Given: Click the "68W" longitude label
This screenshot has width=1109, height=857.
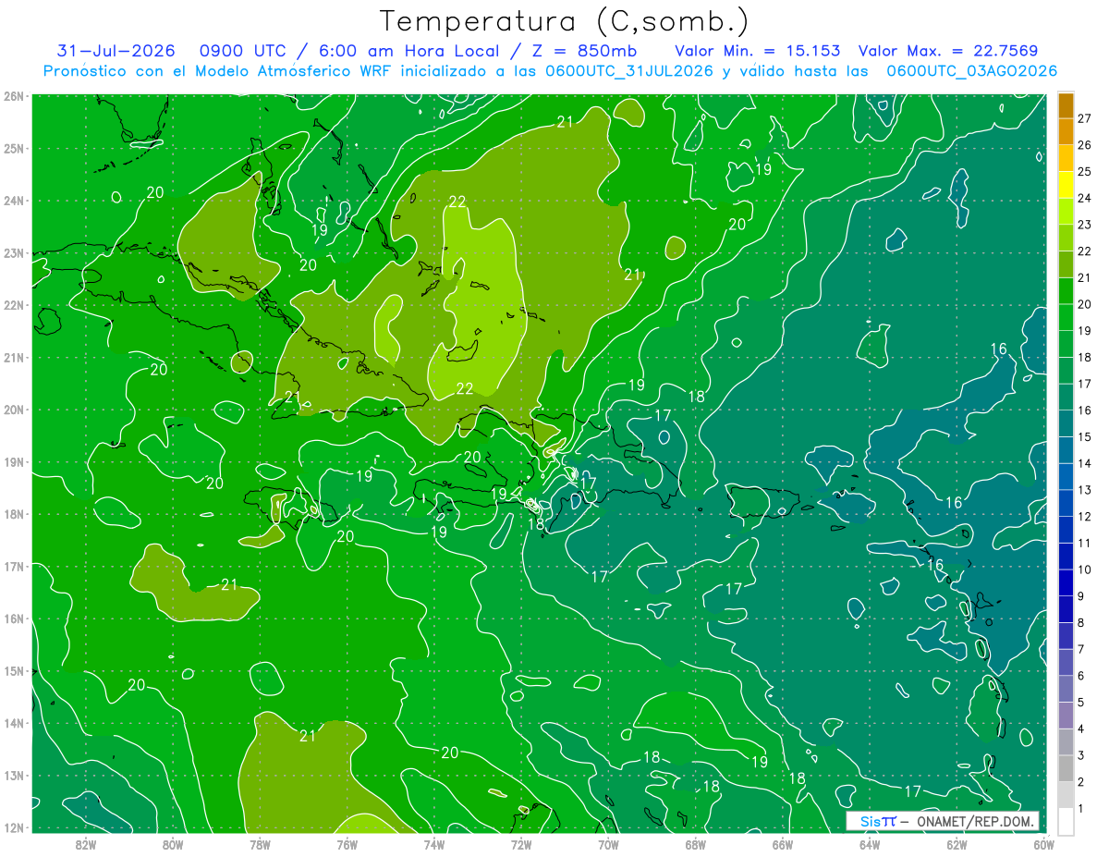Looking at the screenshot, I should pos(695,844).
